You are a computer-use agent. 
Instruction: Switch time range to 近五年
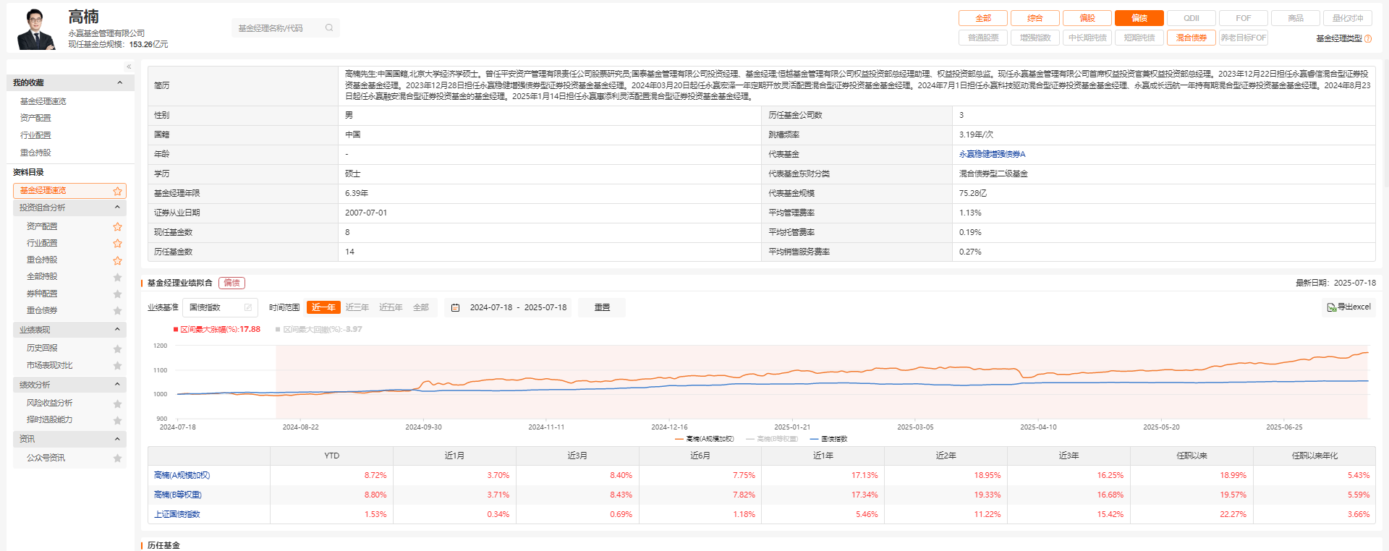coord(391,307)
